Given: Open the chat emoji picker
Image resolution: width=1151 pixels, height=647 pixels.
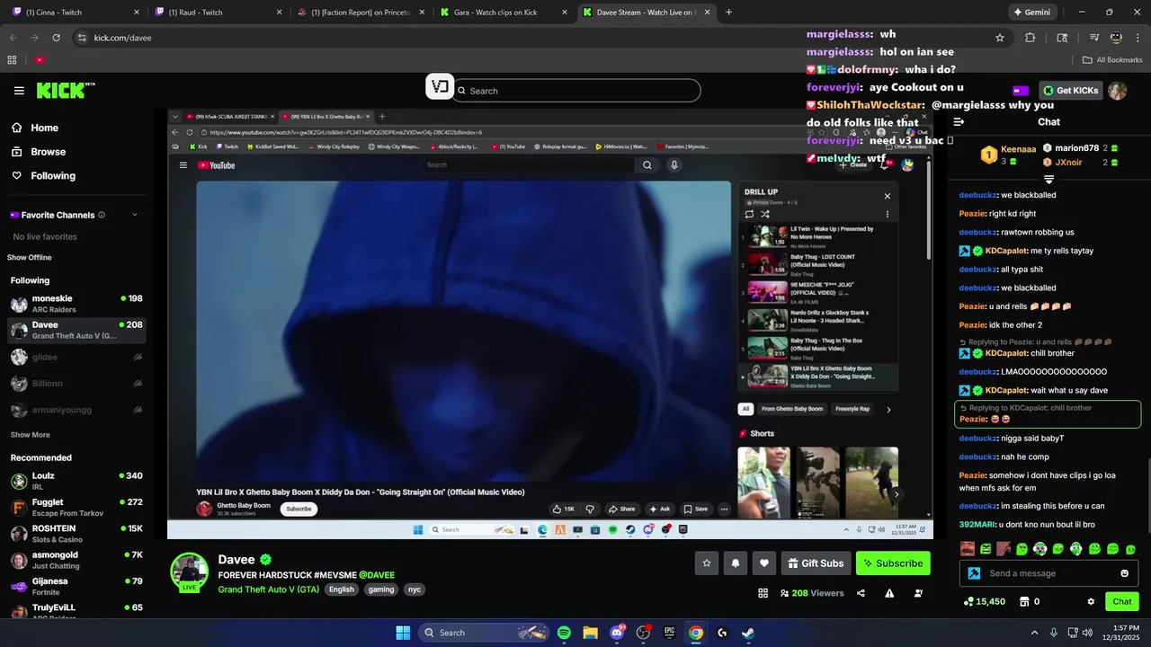Looking at the screenshot, I should [1124, 573].
